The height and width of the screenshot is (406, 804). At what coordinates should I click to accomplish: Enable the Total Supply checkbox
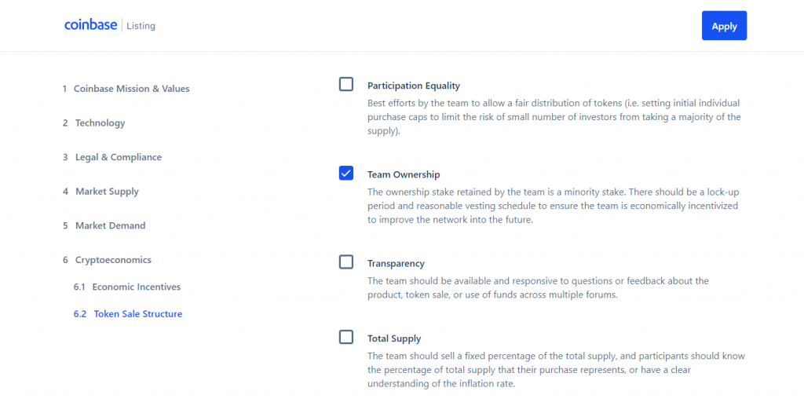[346, 337]
